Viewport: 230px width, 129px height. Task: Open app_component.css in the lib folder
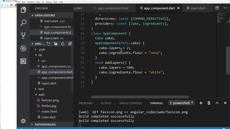tap(52, 66)
